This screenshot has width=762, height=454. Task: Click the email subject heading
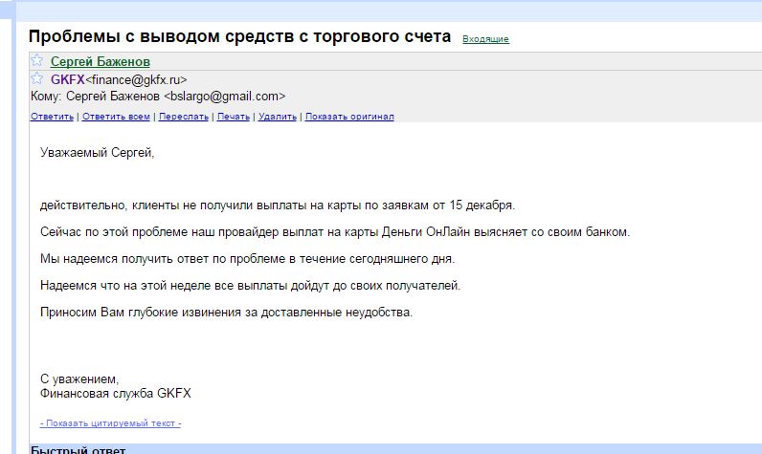(239, 37)
